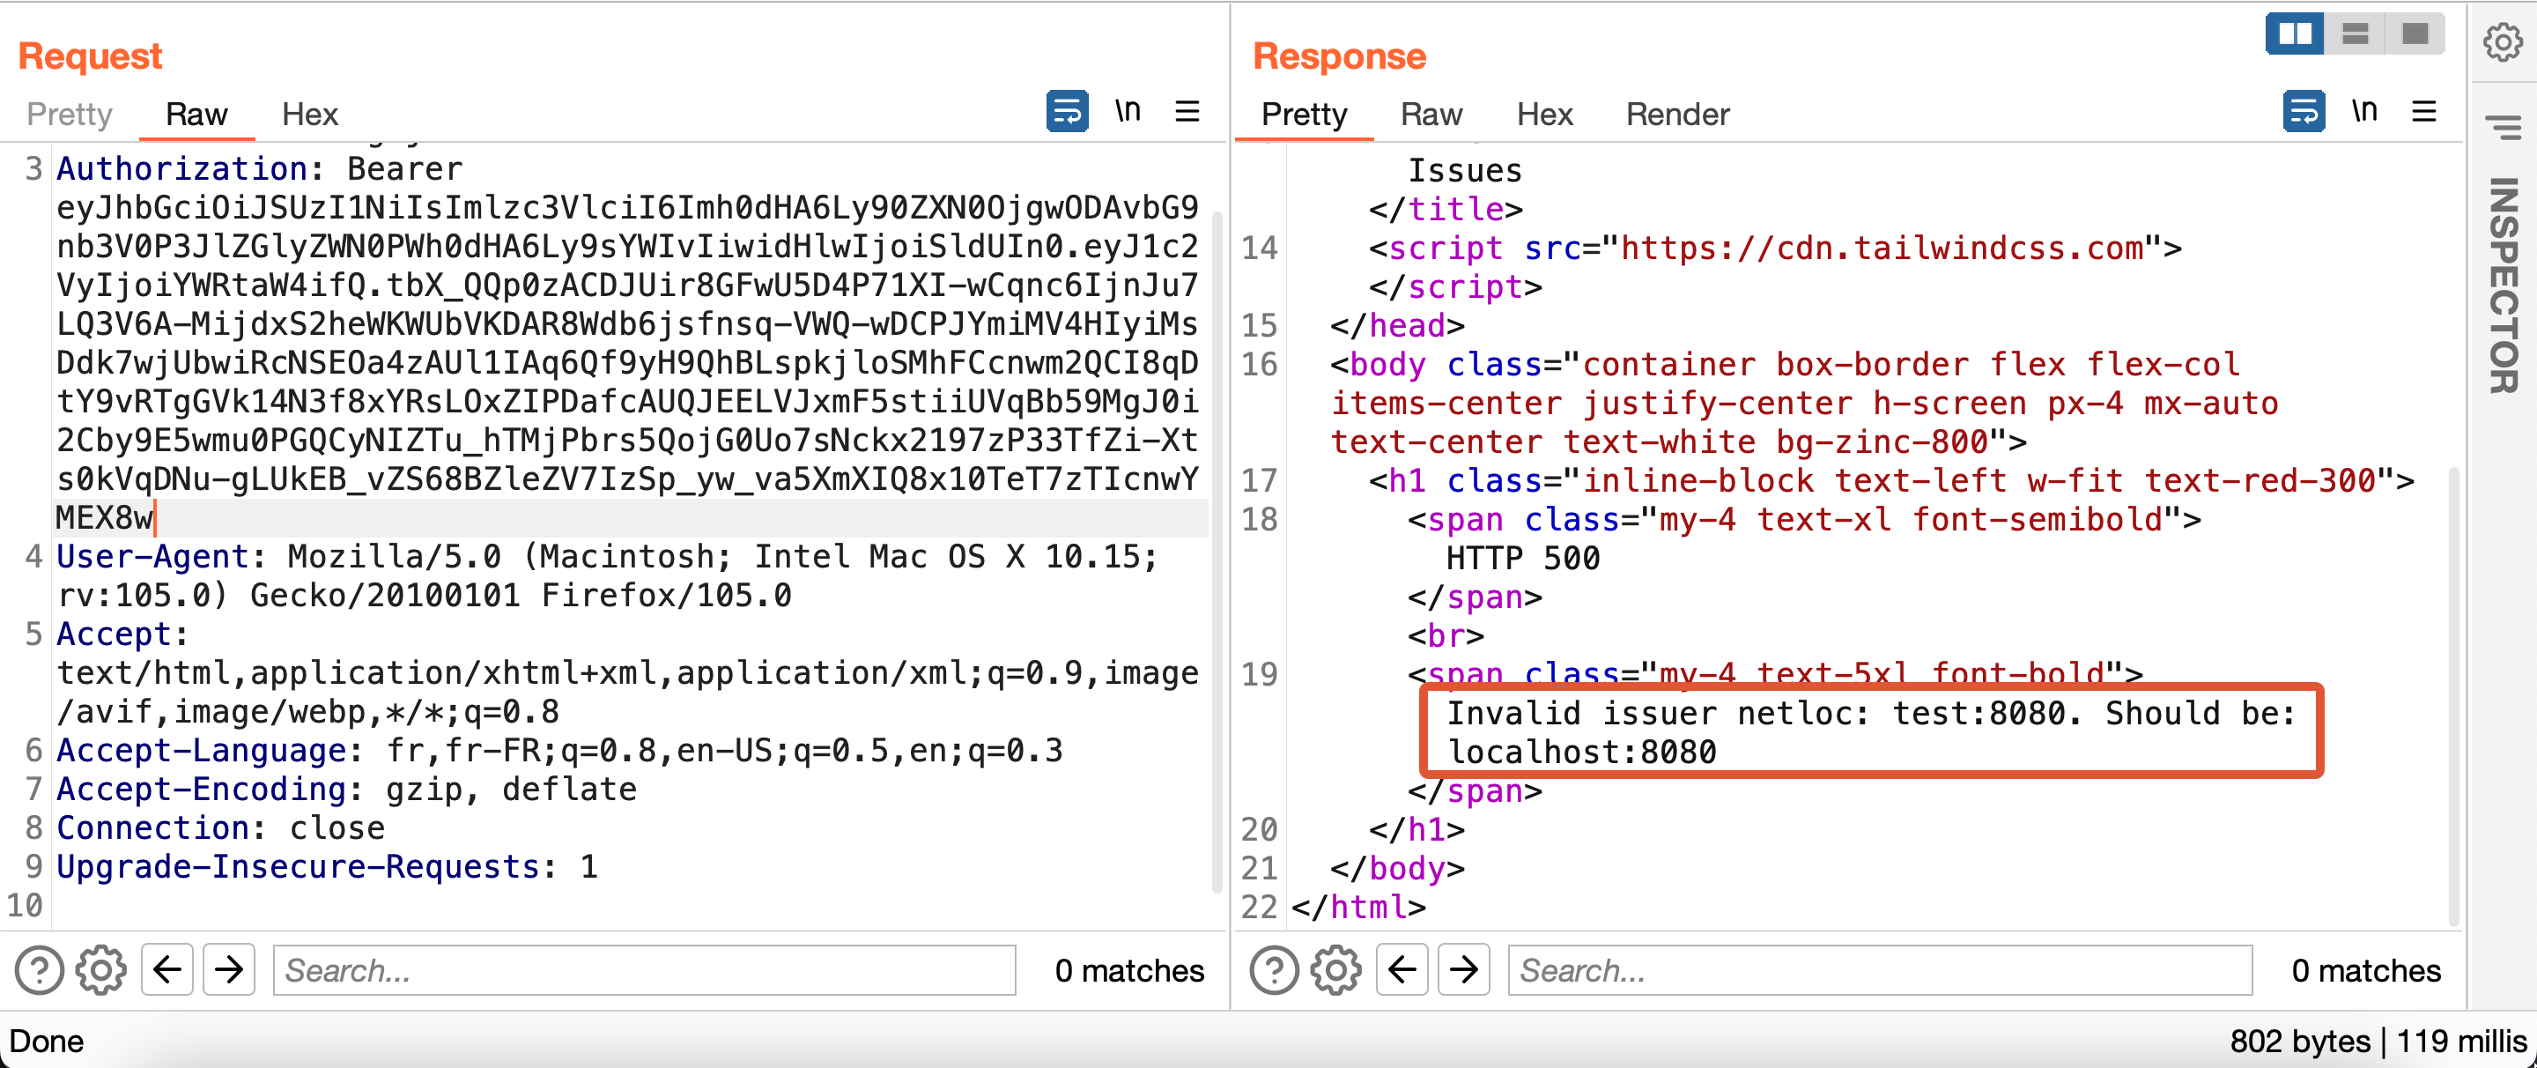Toggle non-printable characters in Request pane
2537x1068 pixels.
click(1128, 111)
